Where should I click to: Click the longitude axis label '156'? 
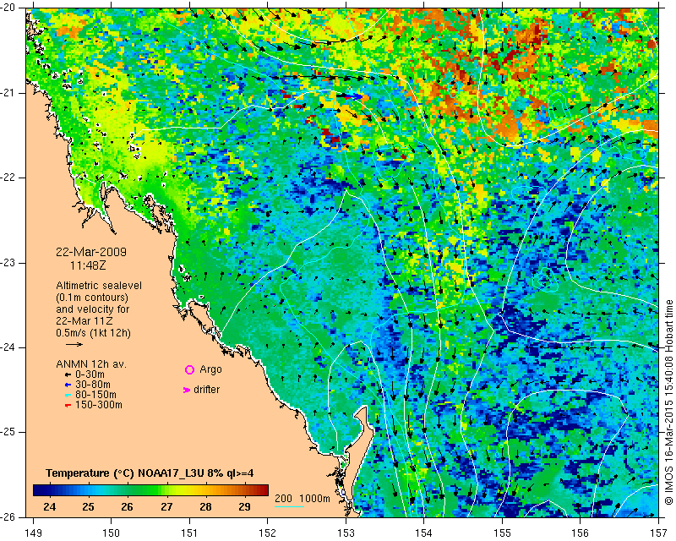(x=581, y=533)
